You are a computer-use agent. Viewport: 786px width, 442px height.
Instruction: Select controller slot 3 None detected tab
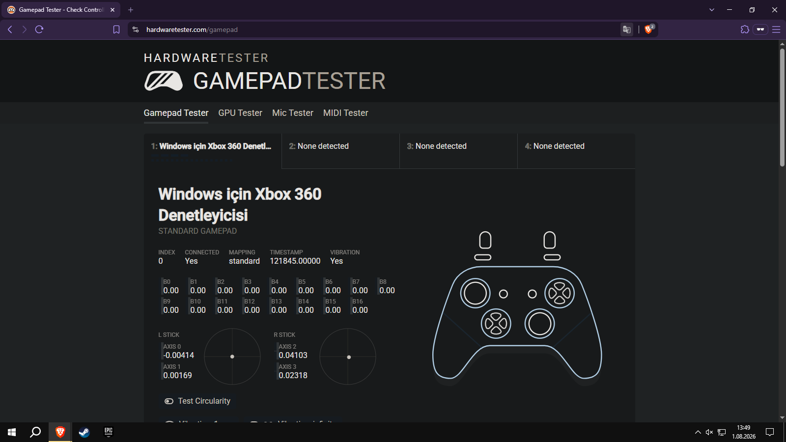click(458, 151)
